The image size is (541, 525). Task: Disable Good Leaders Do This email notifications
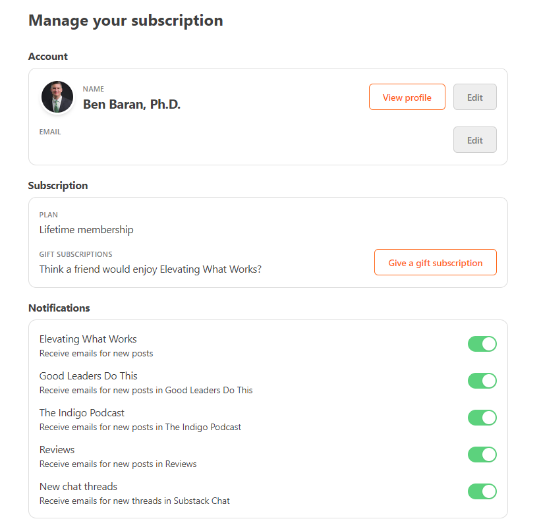(482, 381)
